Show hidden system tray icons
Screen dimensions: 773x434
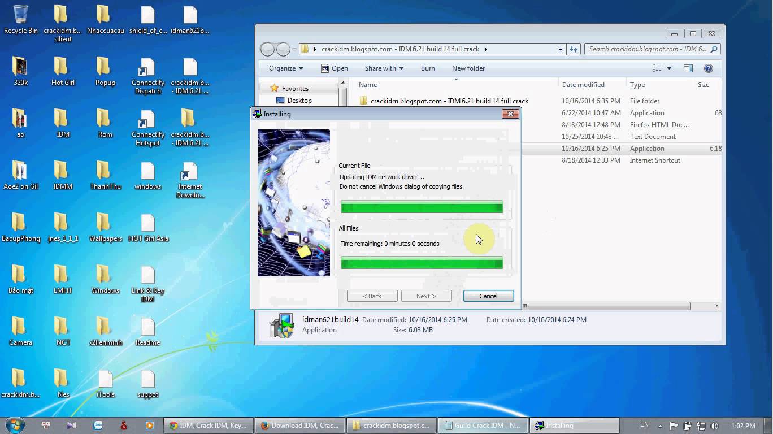(659, 426)
